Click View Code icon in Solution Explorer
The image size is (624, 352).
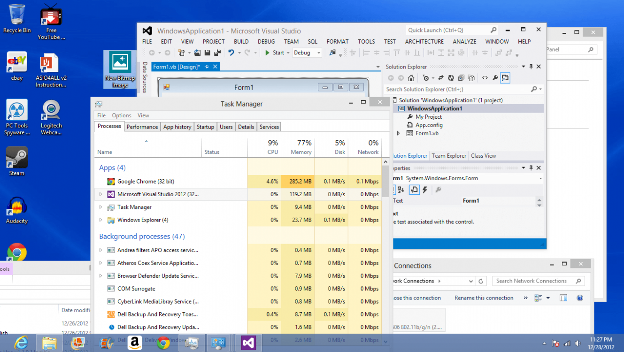[x=485, y=78]
